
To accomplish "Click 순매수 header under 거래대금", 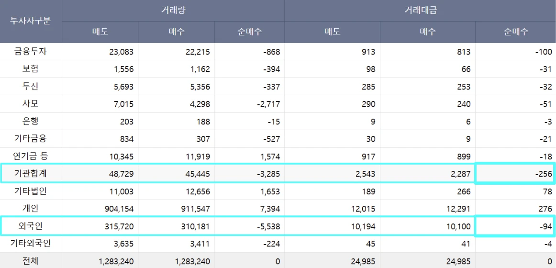I will coord(515,32).
